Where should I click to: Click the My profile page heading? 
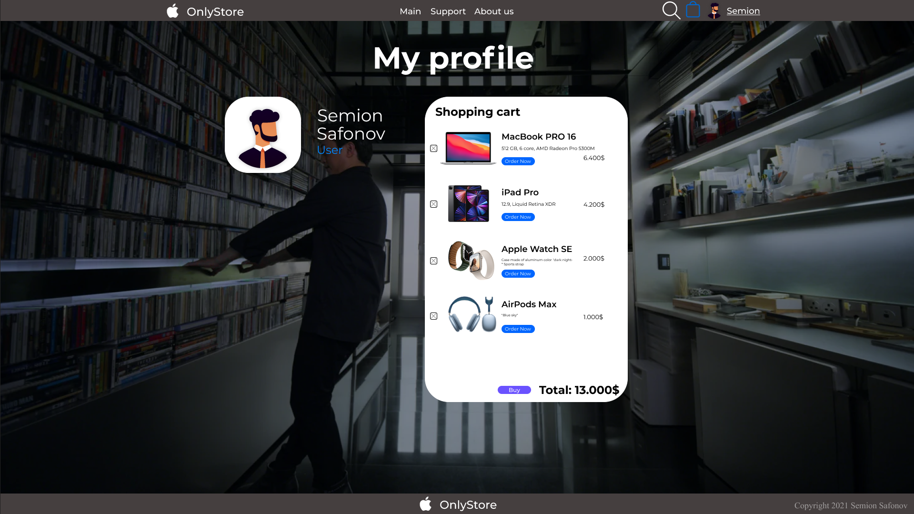(x=453, y=59)
